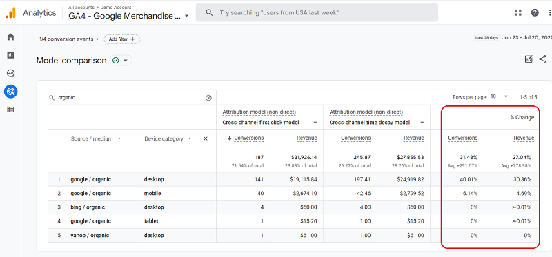The height and width of the screenshot is (257, 552).
Task: Click the tablet device category cell
Action: [151, 221]
